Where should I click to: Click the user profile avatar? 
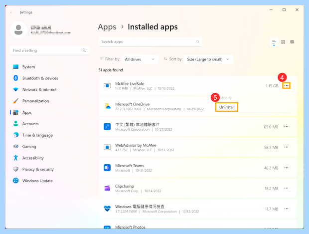(18, 30)
